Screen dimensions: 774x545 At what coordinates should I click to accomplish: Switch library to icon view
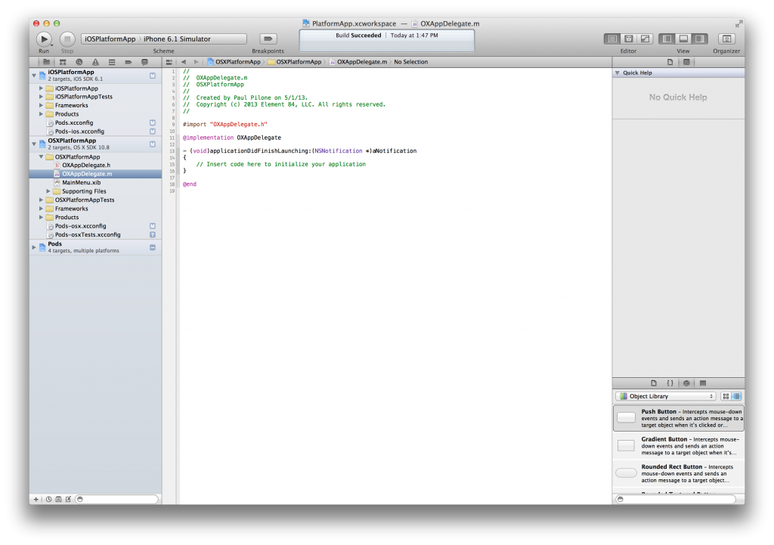coord(726,396)
